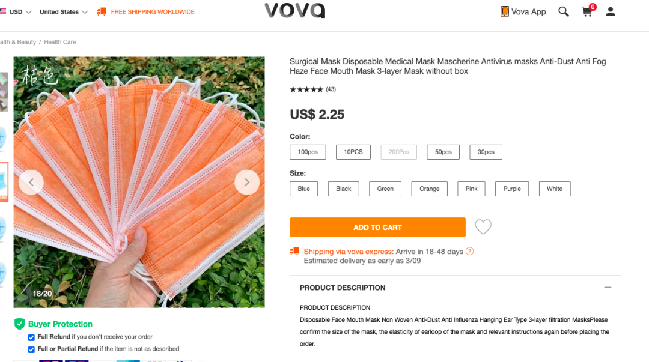Choose the Orange color option
This screenshot has width=649, height=362.
(x=429, y=189)
